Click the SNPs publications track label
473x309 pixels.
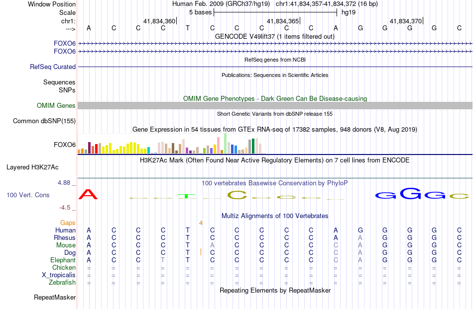click(67, 90)
